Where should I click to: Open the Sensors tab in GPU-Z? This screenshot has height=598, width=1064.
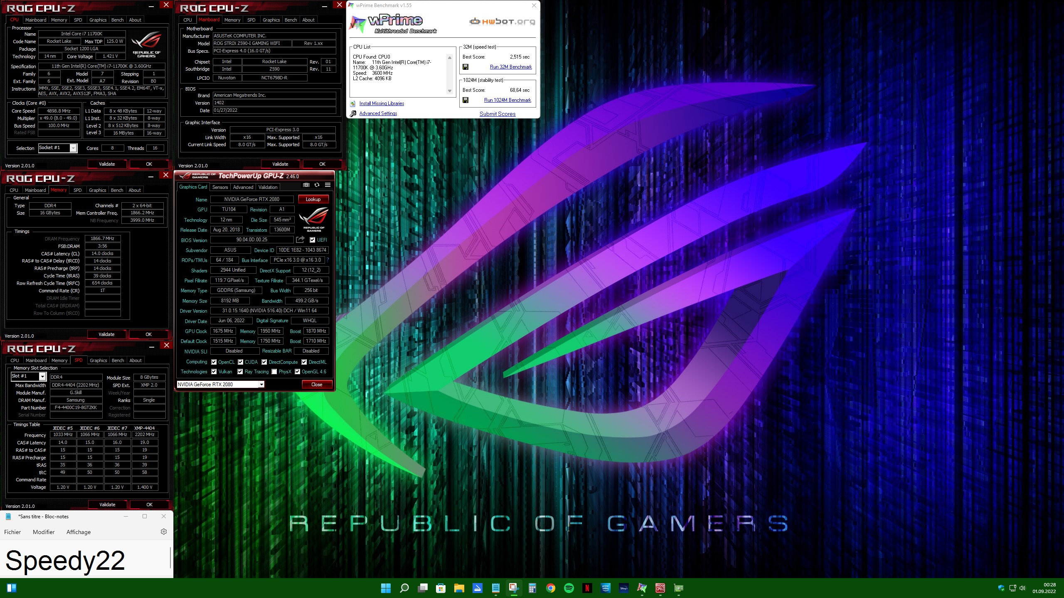coord(220,187)
